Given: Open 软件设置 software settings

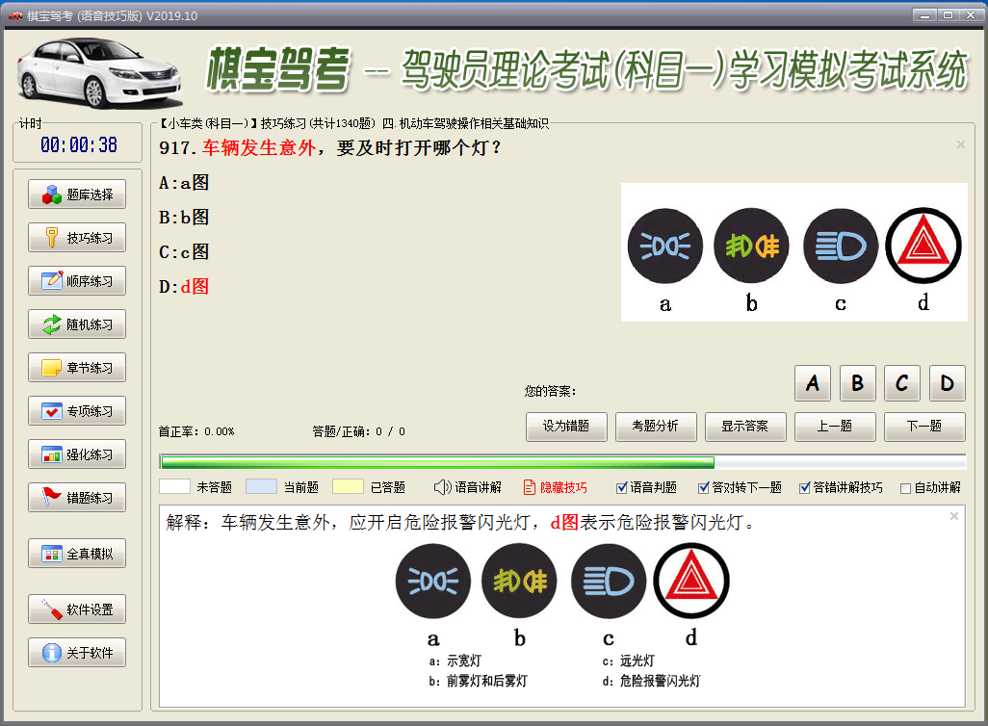Looking at the screenshot, I should click(x=77, y=609).
